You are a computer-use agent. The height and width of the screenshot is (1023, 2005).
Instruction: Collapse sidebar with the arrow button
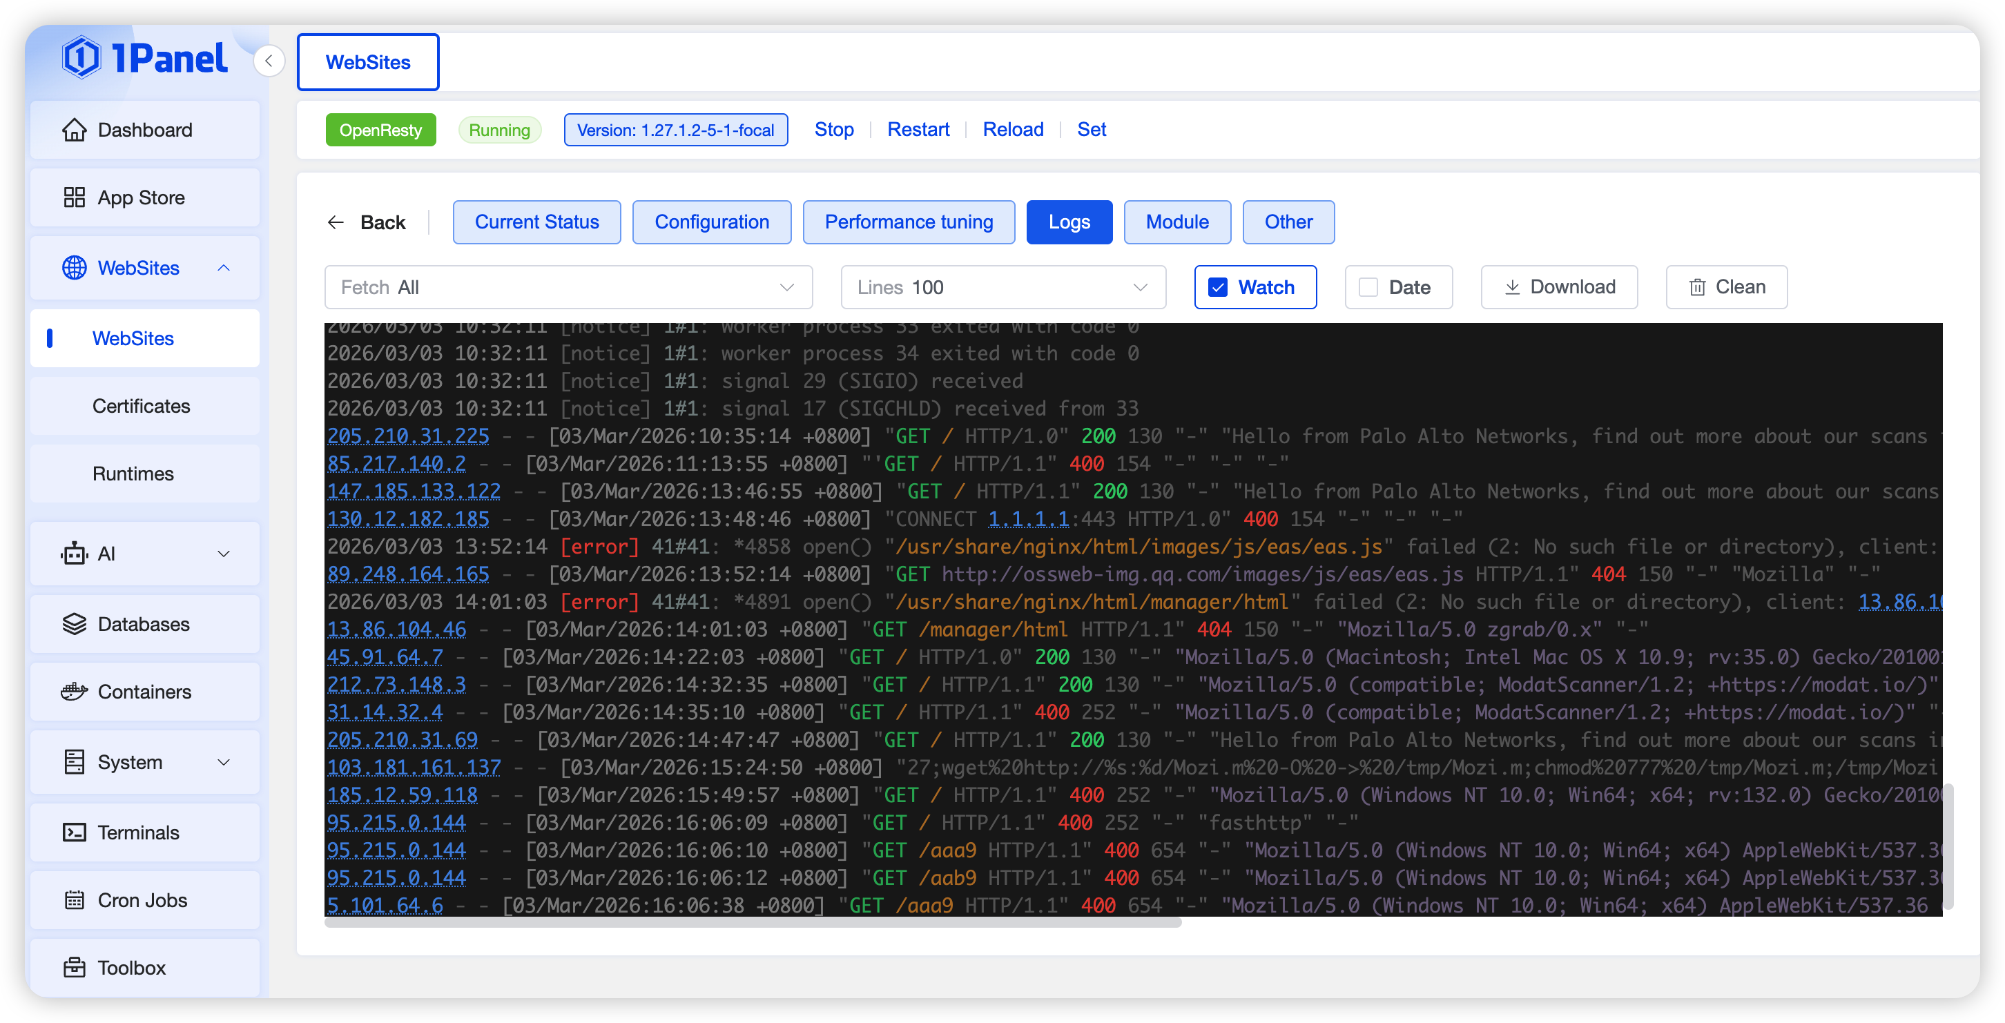point(269,61)
